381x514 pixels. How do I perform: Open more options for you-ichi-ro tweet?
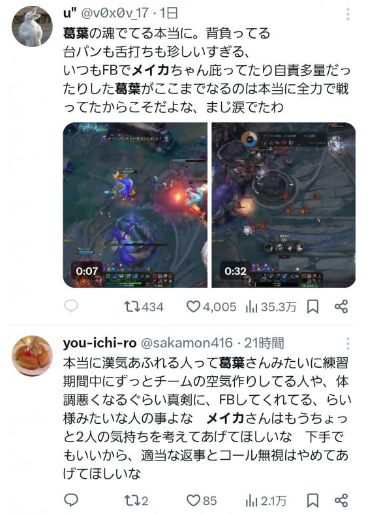(348, 344)
